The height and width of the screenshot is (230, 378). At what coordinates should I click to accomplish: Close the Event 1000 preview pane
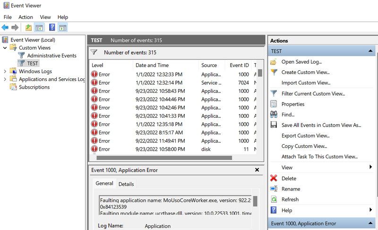[x=257, y=170]
